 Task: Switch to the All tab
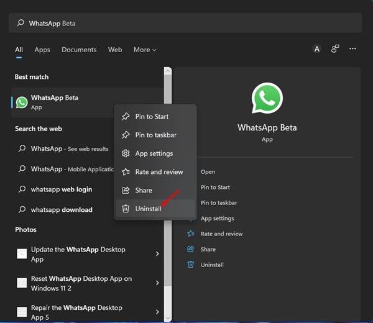[19, 50]
